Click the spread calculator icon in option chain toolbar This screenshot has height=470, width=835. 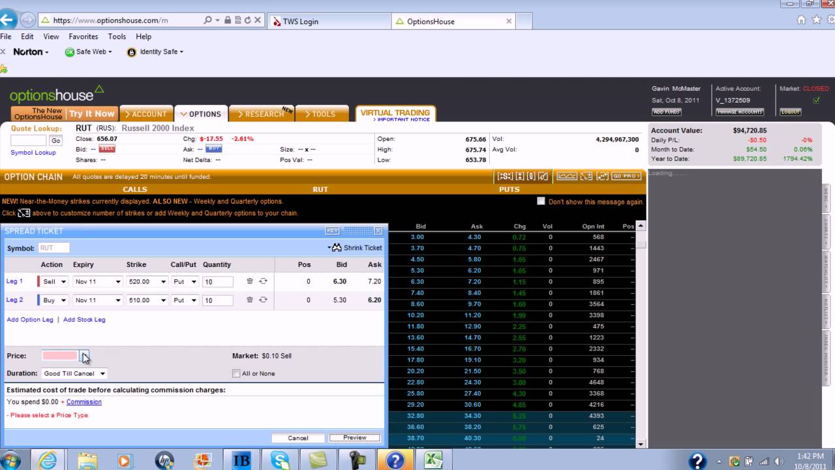[x=586, y=176]
